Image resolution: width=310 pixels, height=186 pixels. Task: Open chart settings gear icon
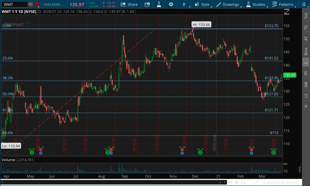coord(171,4)
